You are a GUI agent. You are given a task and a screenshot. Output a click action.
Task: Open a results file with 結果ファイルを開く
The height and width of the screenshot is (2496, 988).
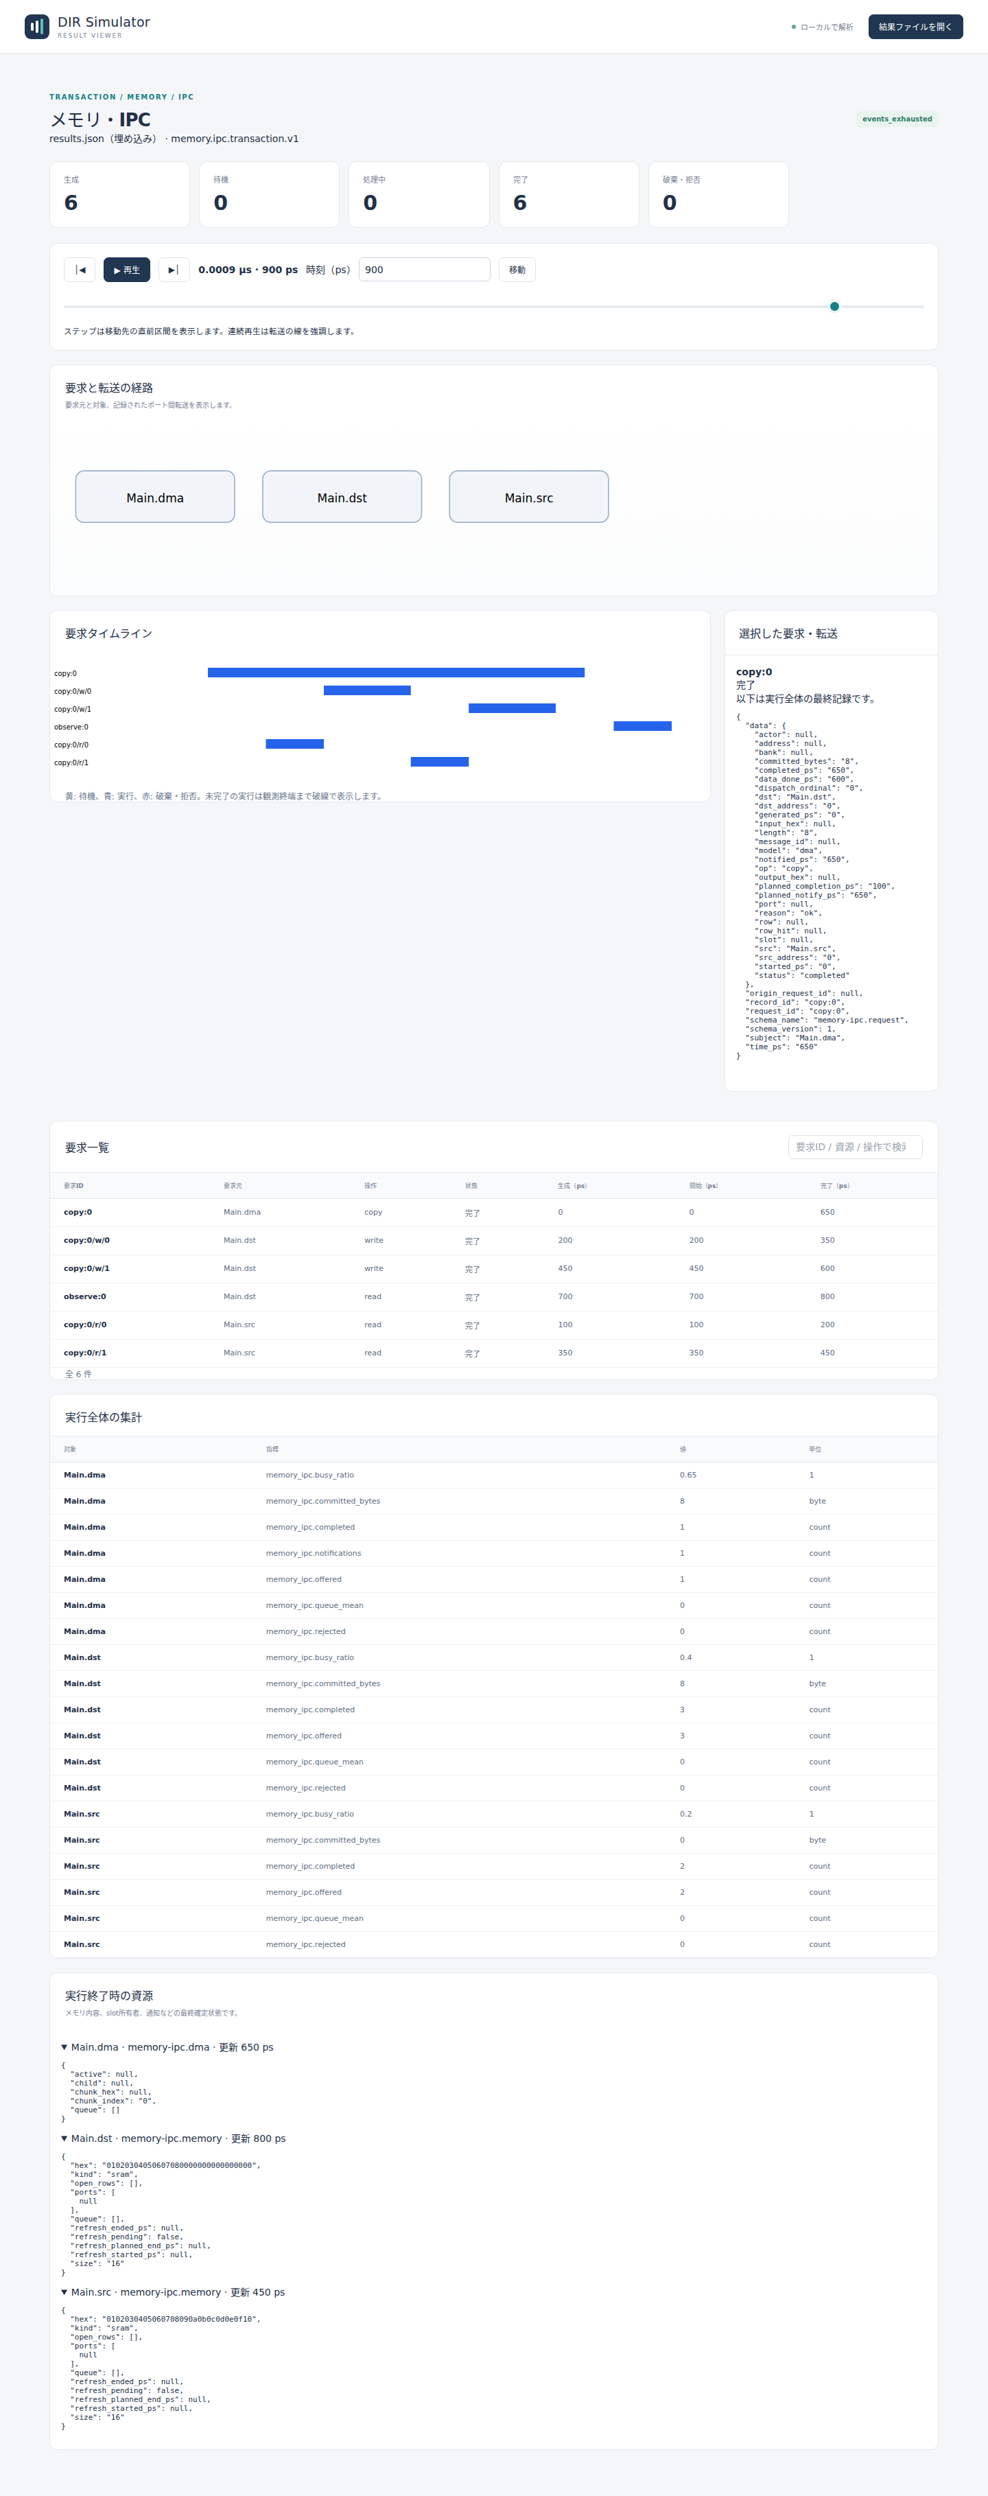(915, 26)
